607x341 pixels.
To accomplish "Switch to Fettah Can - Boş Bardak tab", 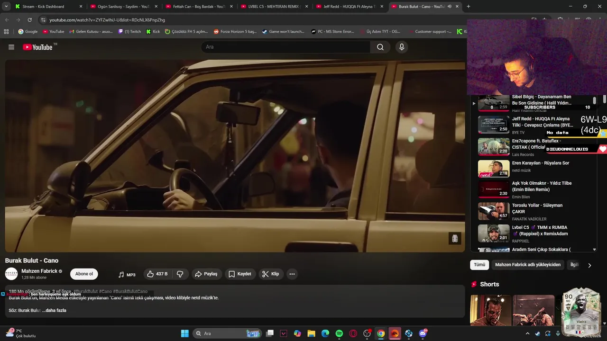I will pos(199,7).
